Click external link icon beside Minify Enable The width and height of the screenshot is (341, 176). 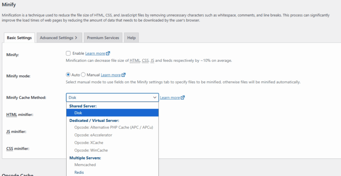pyautogui.click(x=108, y=53)
